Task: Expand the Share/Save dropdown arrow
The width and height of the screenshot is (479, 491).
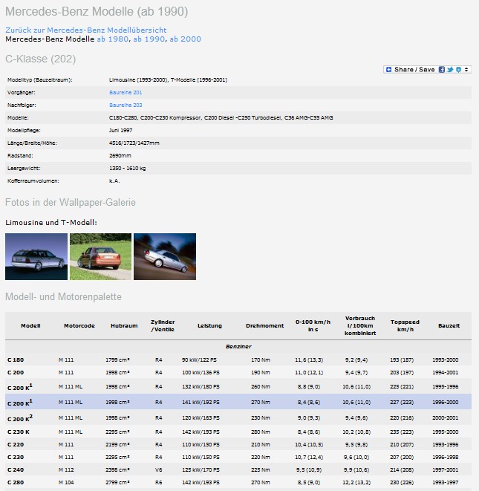Action: click(466, 69)
